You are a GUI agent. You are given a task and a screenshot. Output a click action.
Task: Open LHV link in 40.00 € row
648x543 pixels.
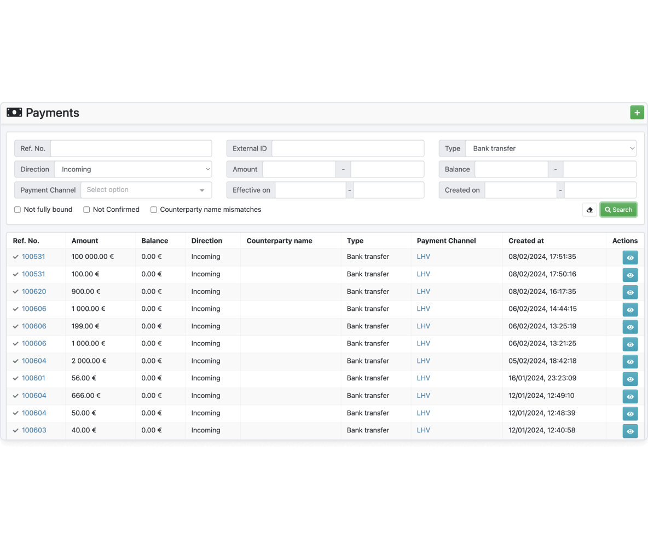point(423,430)
